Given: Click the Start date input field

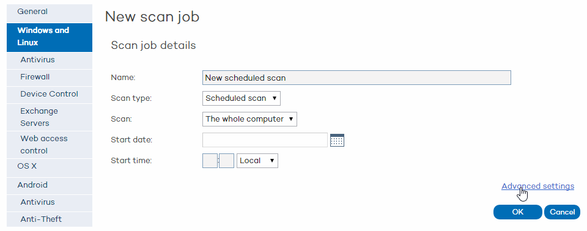Looking at the screenshot, I should coord(265,140).
